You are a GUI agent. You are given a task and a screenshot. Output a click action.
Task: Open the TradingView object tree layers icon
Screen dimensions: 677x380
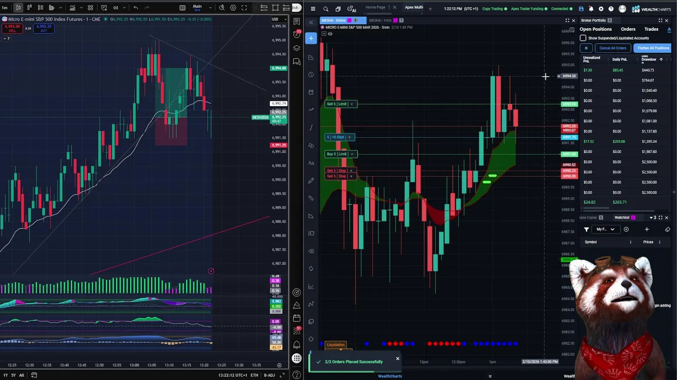pos(297,48)
